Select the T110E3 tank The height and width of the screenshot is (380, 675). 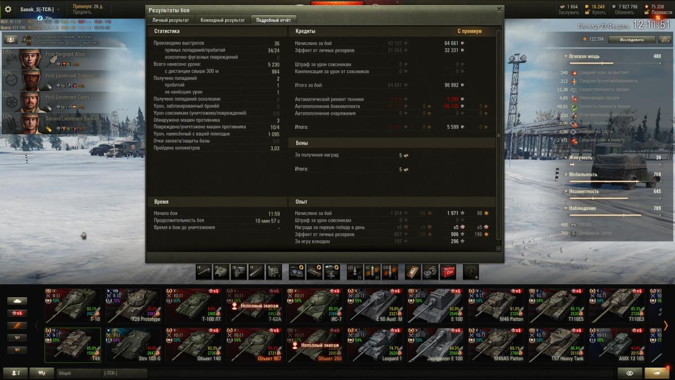click(617, 305)
